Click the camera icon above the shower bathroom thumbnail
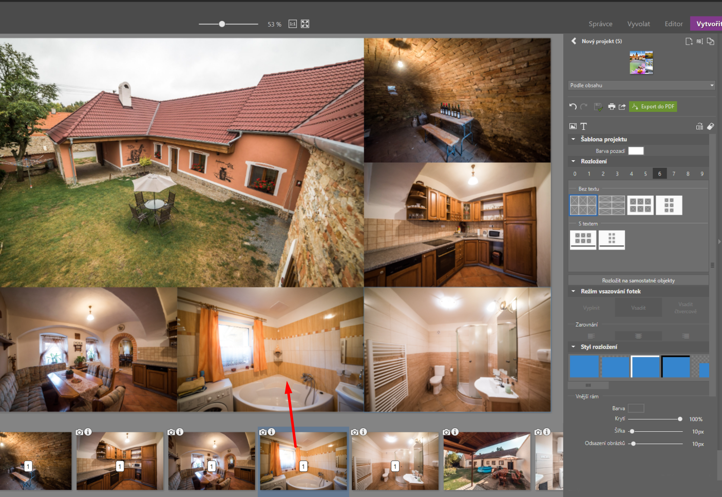Image resolution: width=722 pixels, height=497 pixels. coord(355,432)
